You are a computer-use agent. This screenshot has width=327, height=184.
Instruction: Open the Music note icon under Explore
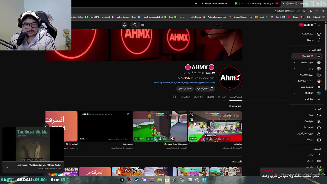tap(319, 155)
